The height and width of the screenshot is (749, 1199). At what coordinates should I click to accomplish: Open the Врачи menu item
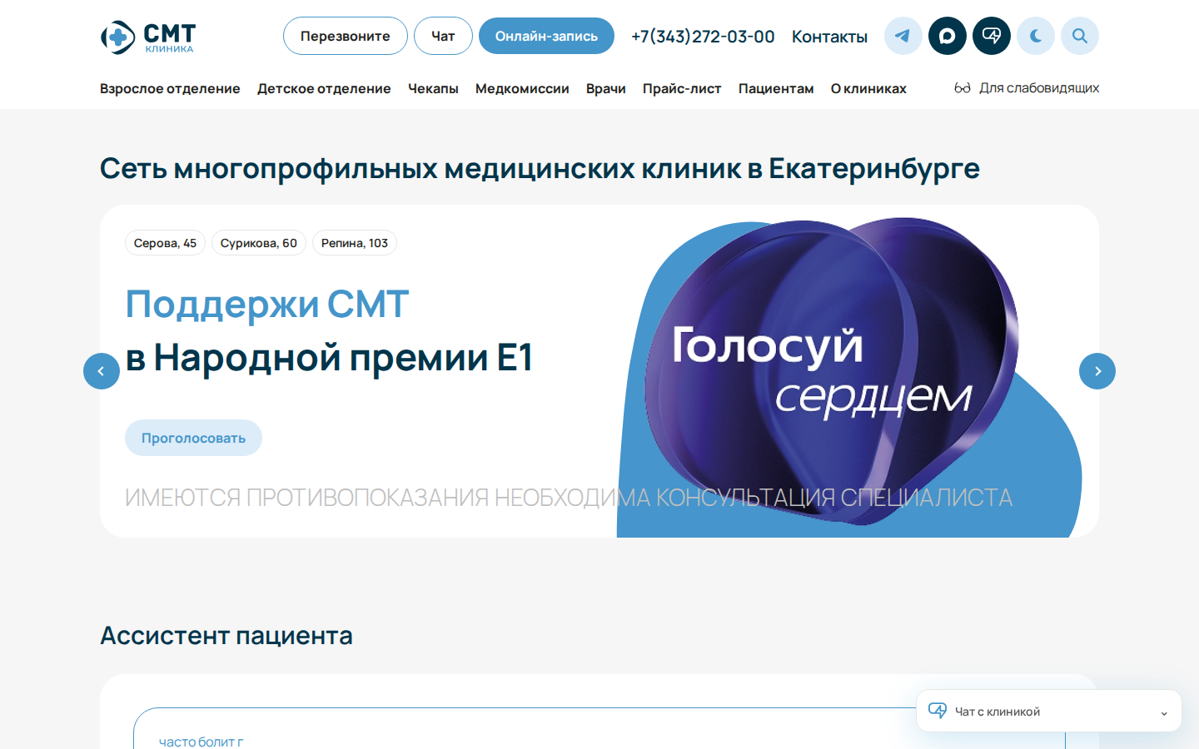point(606,88)
